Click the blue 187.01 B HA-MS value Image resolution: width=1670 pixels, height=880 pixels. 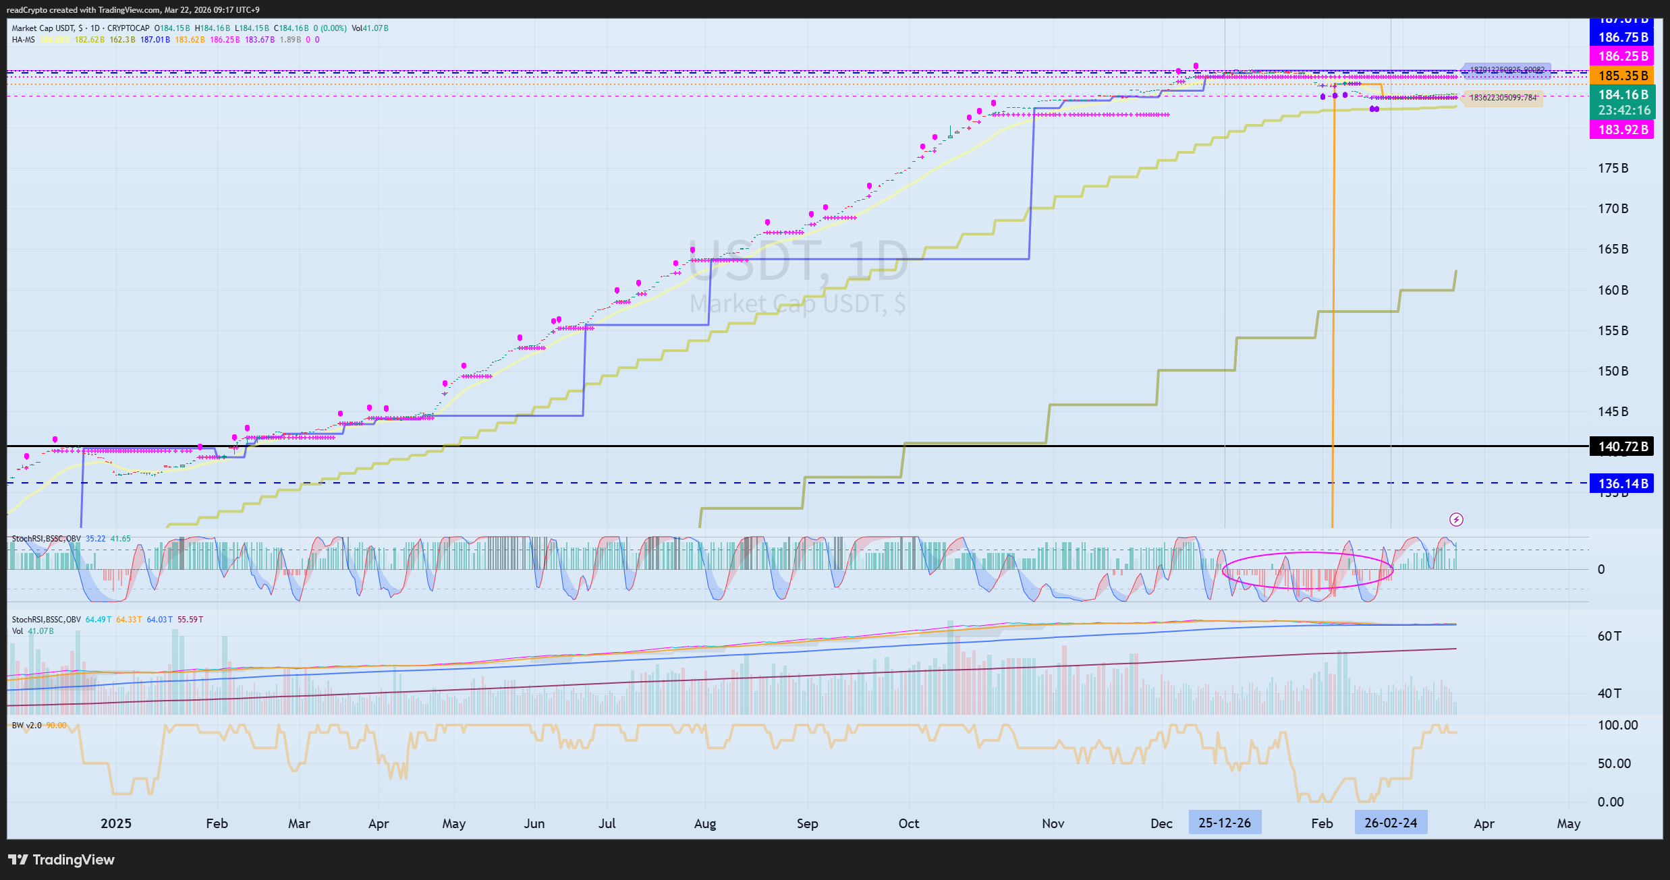(x=155, y=40)
